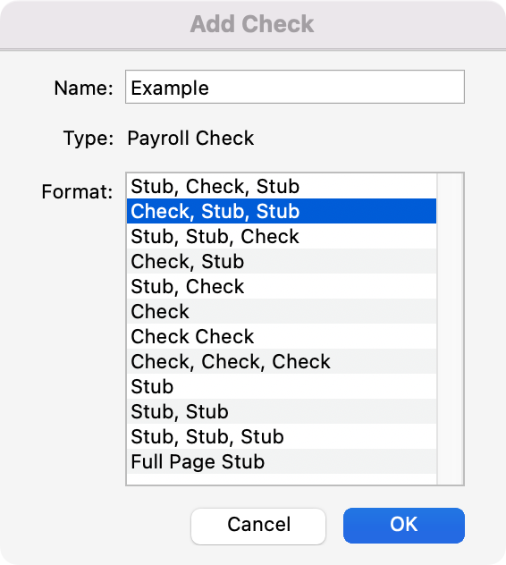Select the single Check format
Screen dimensions: 506x565
click(282, 311)
